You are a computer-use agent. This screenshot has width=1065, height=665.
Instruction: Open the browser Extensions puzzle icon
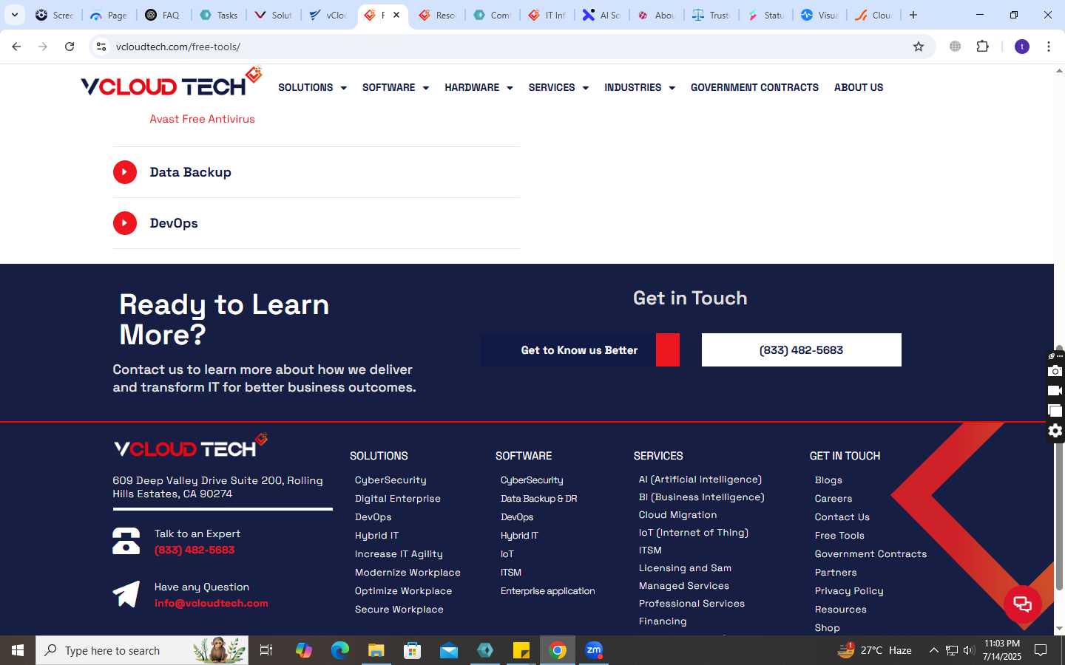[x=982, y=47]
